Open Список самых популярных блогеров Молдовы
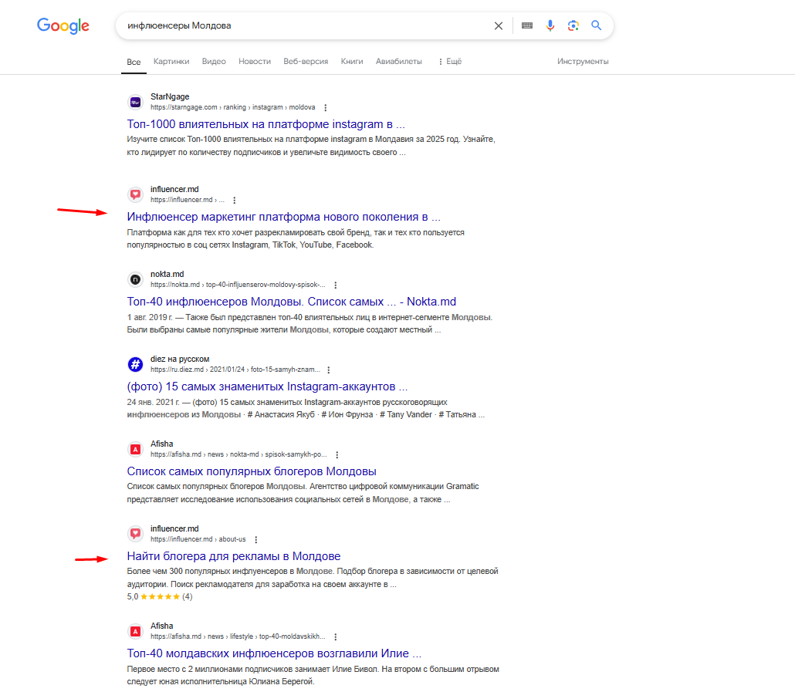Viewport: 795px width, 692px height. [x=252, y=471]
